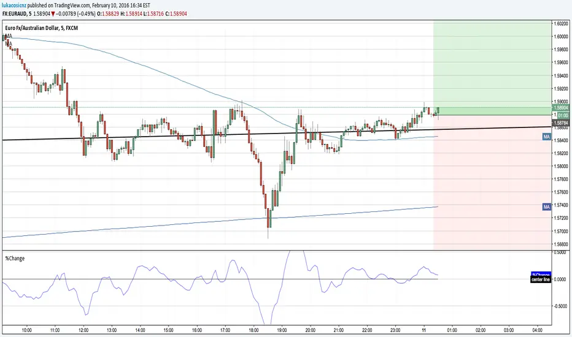This screenshot has width=572, height=337.
Task: Click the header open value O:1.58829
Action: click(108, 14)
